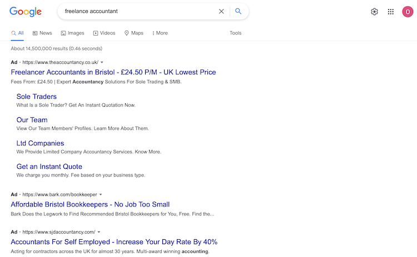Click the Images tab picture icon
The image size is (417, 257).
point(63,33)
